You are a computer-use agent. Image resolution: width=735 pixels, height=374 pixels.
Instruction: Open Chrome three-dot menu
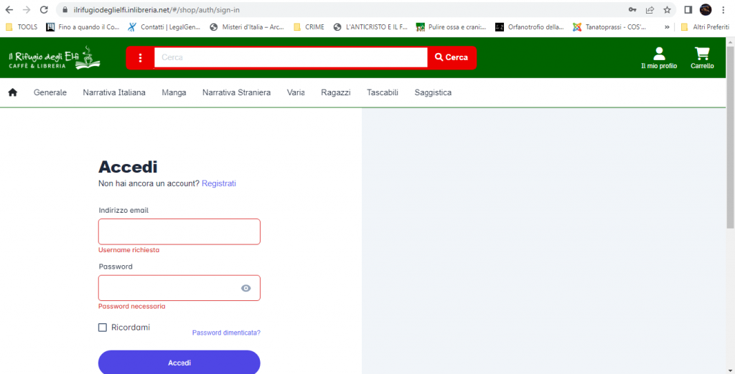point(724,10)
